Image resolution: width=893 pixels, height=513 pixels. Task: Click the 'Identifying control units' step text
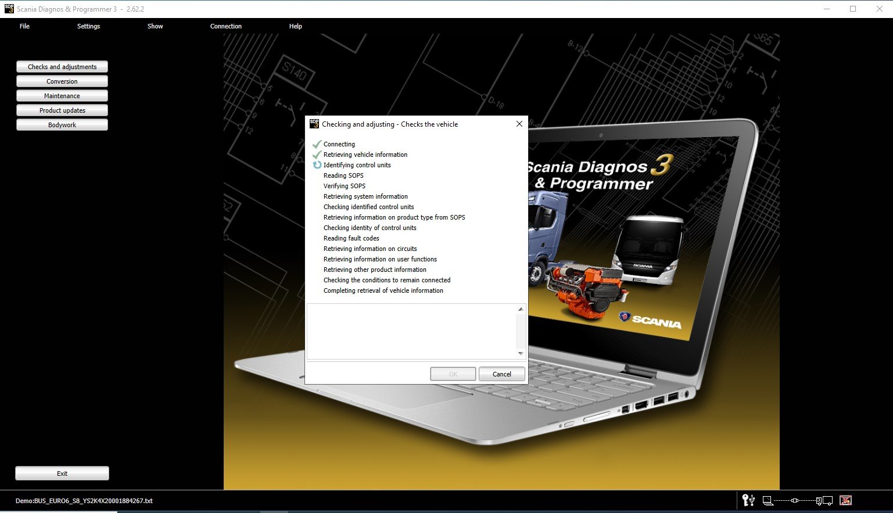pyautogui.click(x=357, y=165)
